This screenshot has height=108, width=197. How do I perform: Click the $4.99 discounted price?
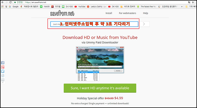pyautogui.click(x=118, y=98)
